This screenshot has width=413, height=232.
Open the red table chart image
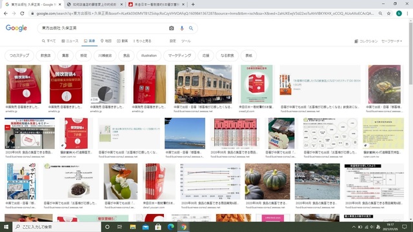coord(235,133)
